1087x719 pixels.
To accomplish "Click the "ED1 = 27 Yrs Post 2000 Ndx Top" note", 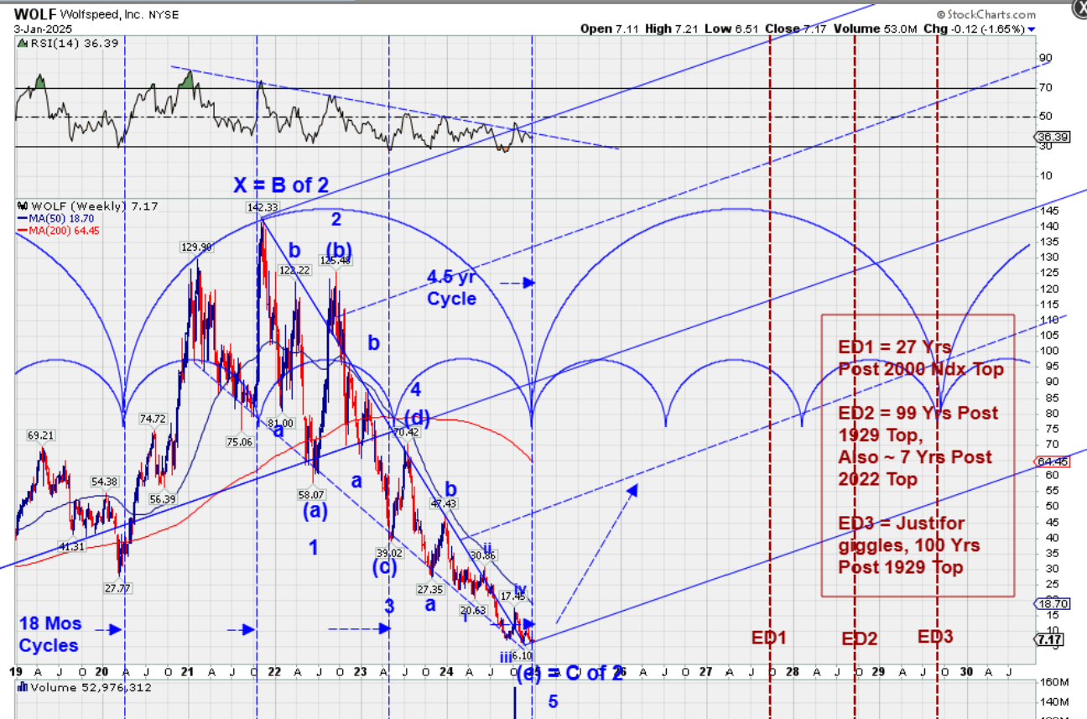I will 920,358.
